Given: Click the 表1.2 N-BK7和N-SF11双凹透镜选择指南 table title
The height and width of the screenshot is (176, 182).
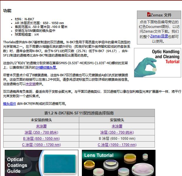Looking at the screenshot, I should coord(79,113).
